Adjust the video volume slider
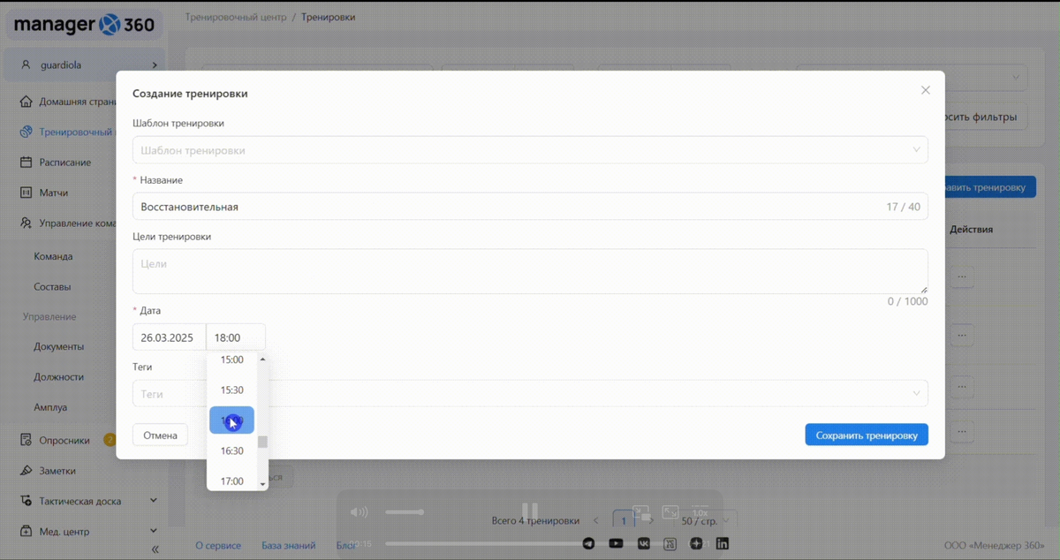Image resolution: width=1060 pixels, height=560 pixels. (x=405, y=511)
